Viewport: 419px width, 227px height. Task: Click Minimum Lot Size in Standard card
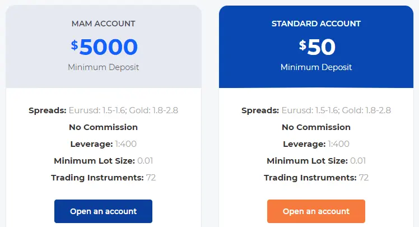click(316, 161)
